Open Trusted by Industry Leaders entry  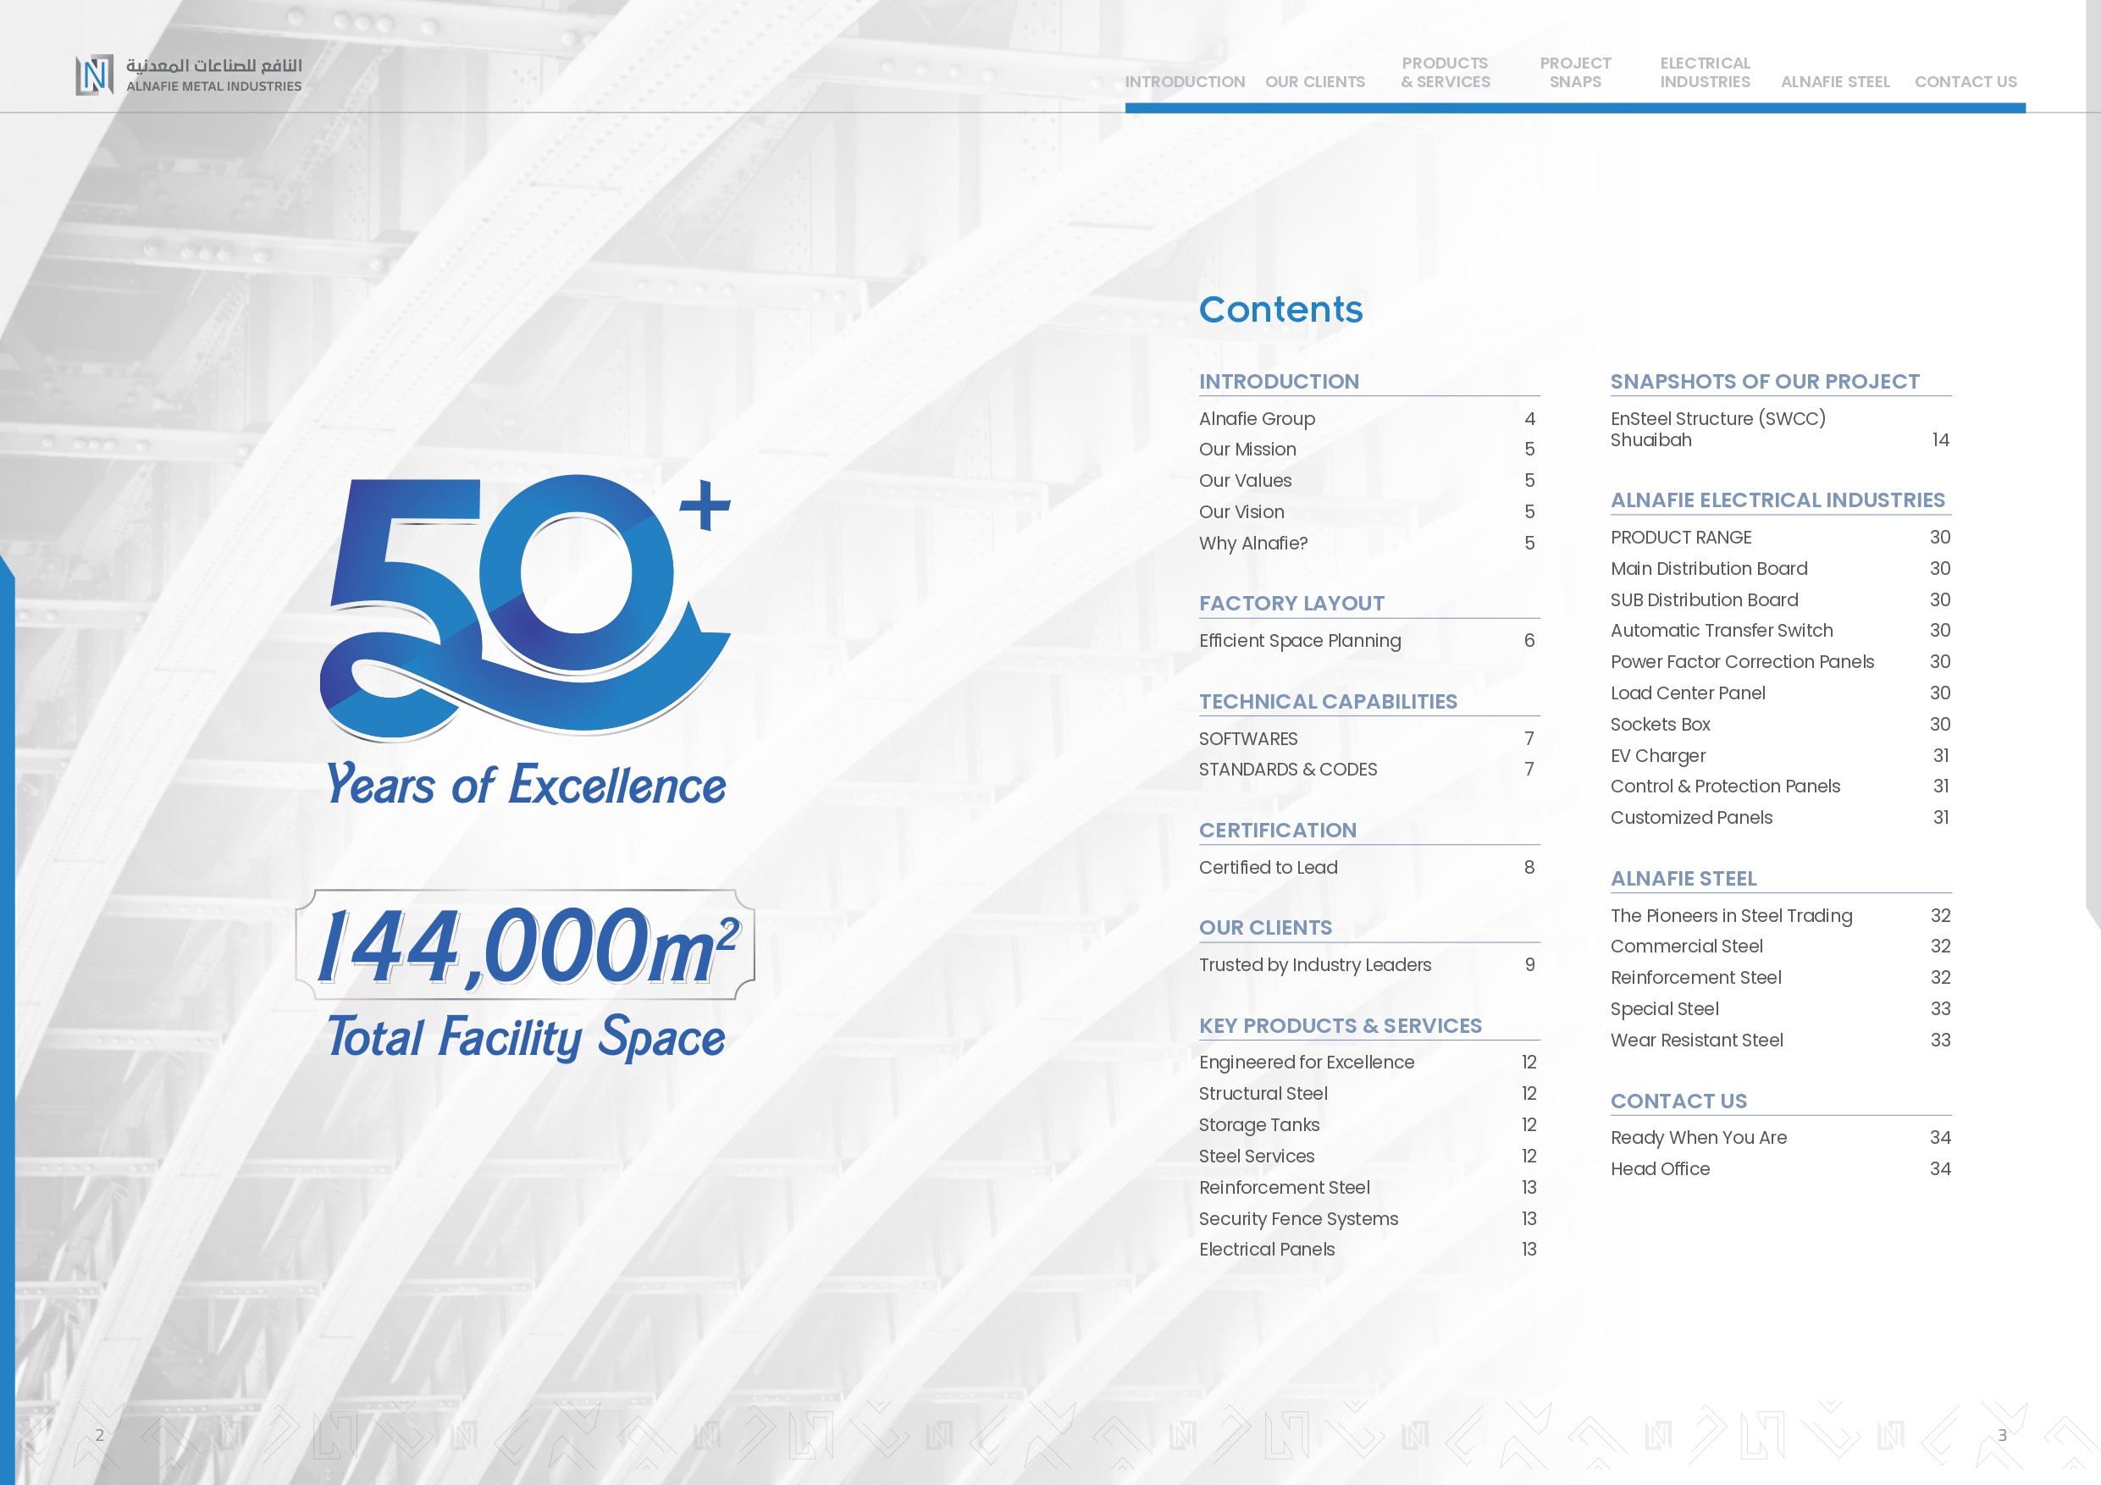pyautogui.click(x=1314, y=964)
